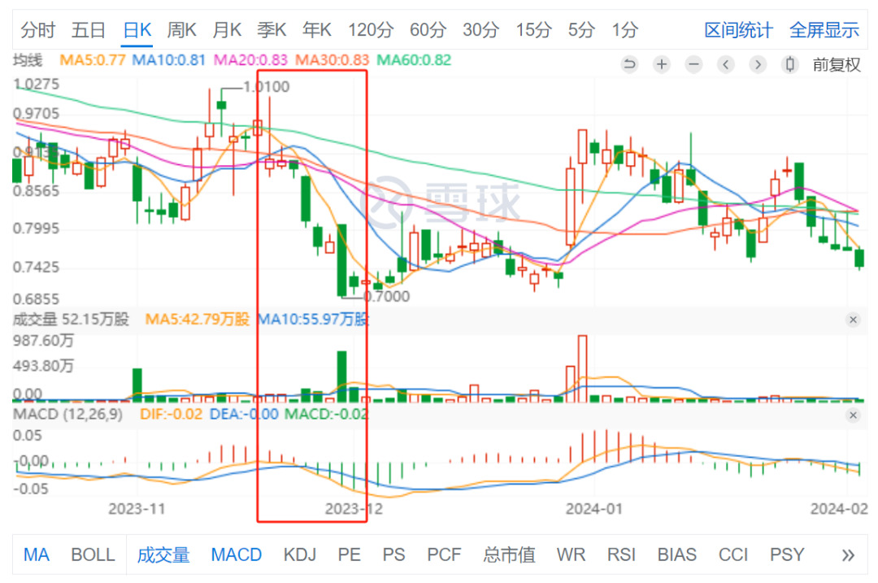This screenshot has height=583, width=878.
Task: Open 区间统计 range statistics
Action: 738,30
